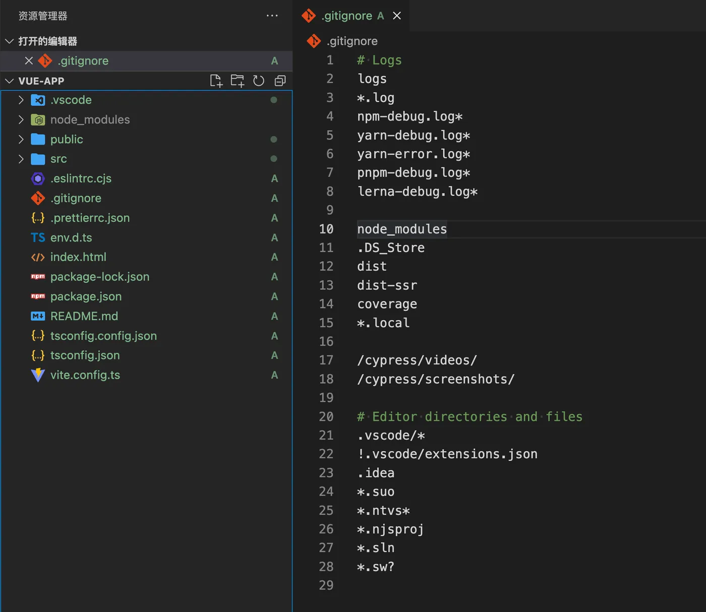The height and width of the screenshot is (612, 706).
Task: Click the modified dot indicator of src folder
Action: (274, 159)
